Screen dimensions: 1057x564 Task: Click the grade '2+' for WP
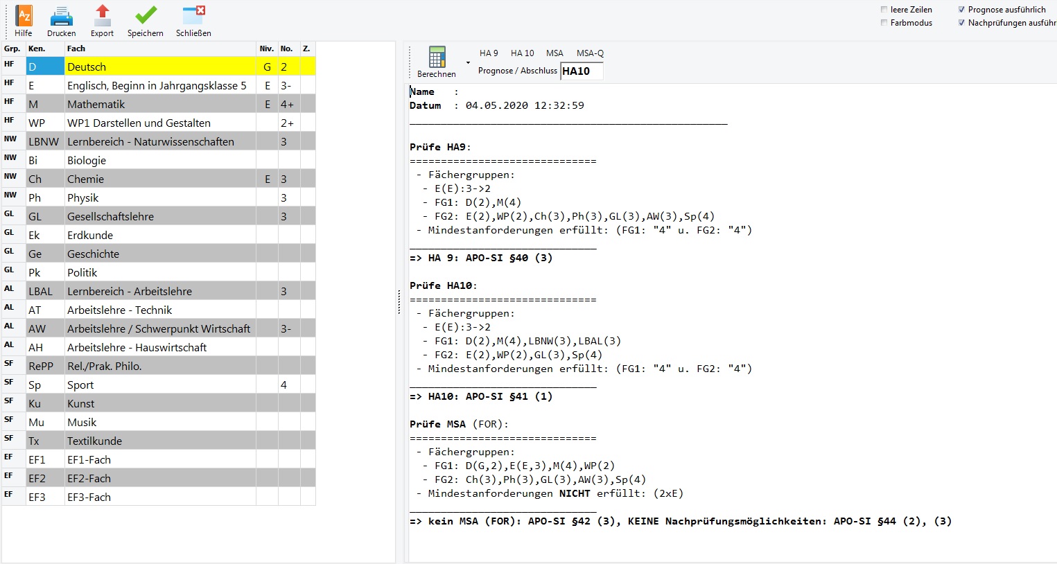click(289, 123)
